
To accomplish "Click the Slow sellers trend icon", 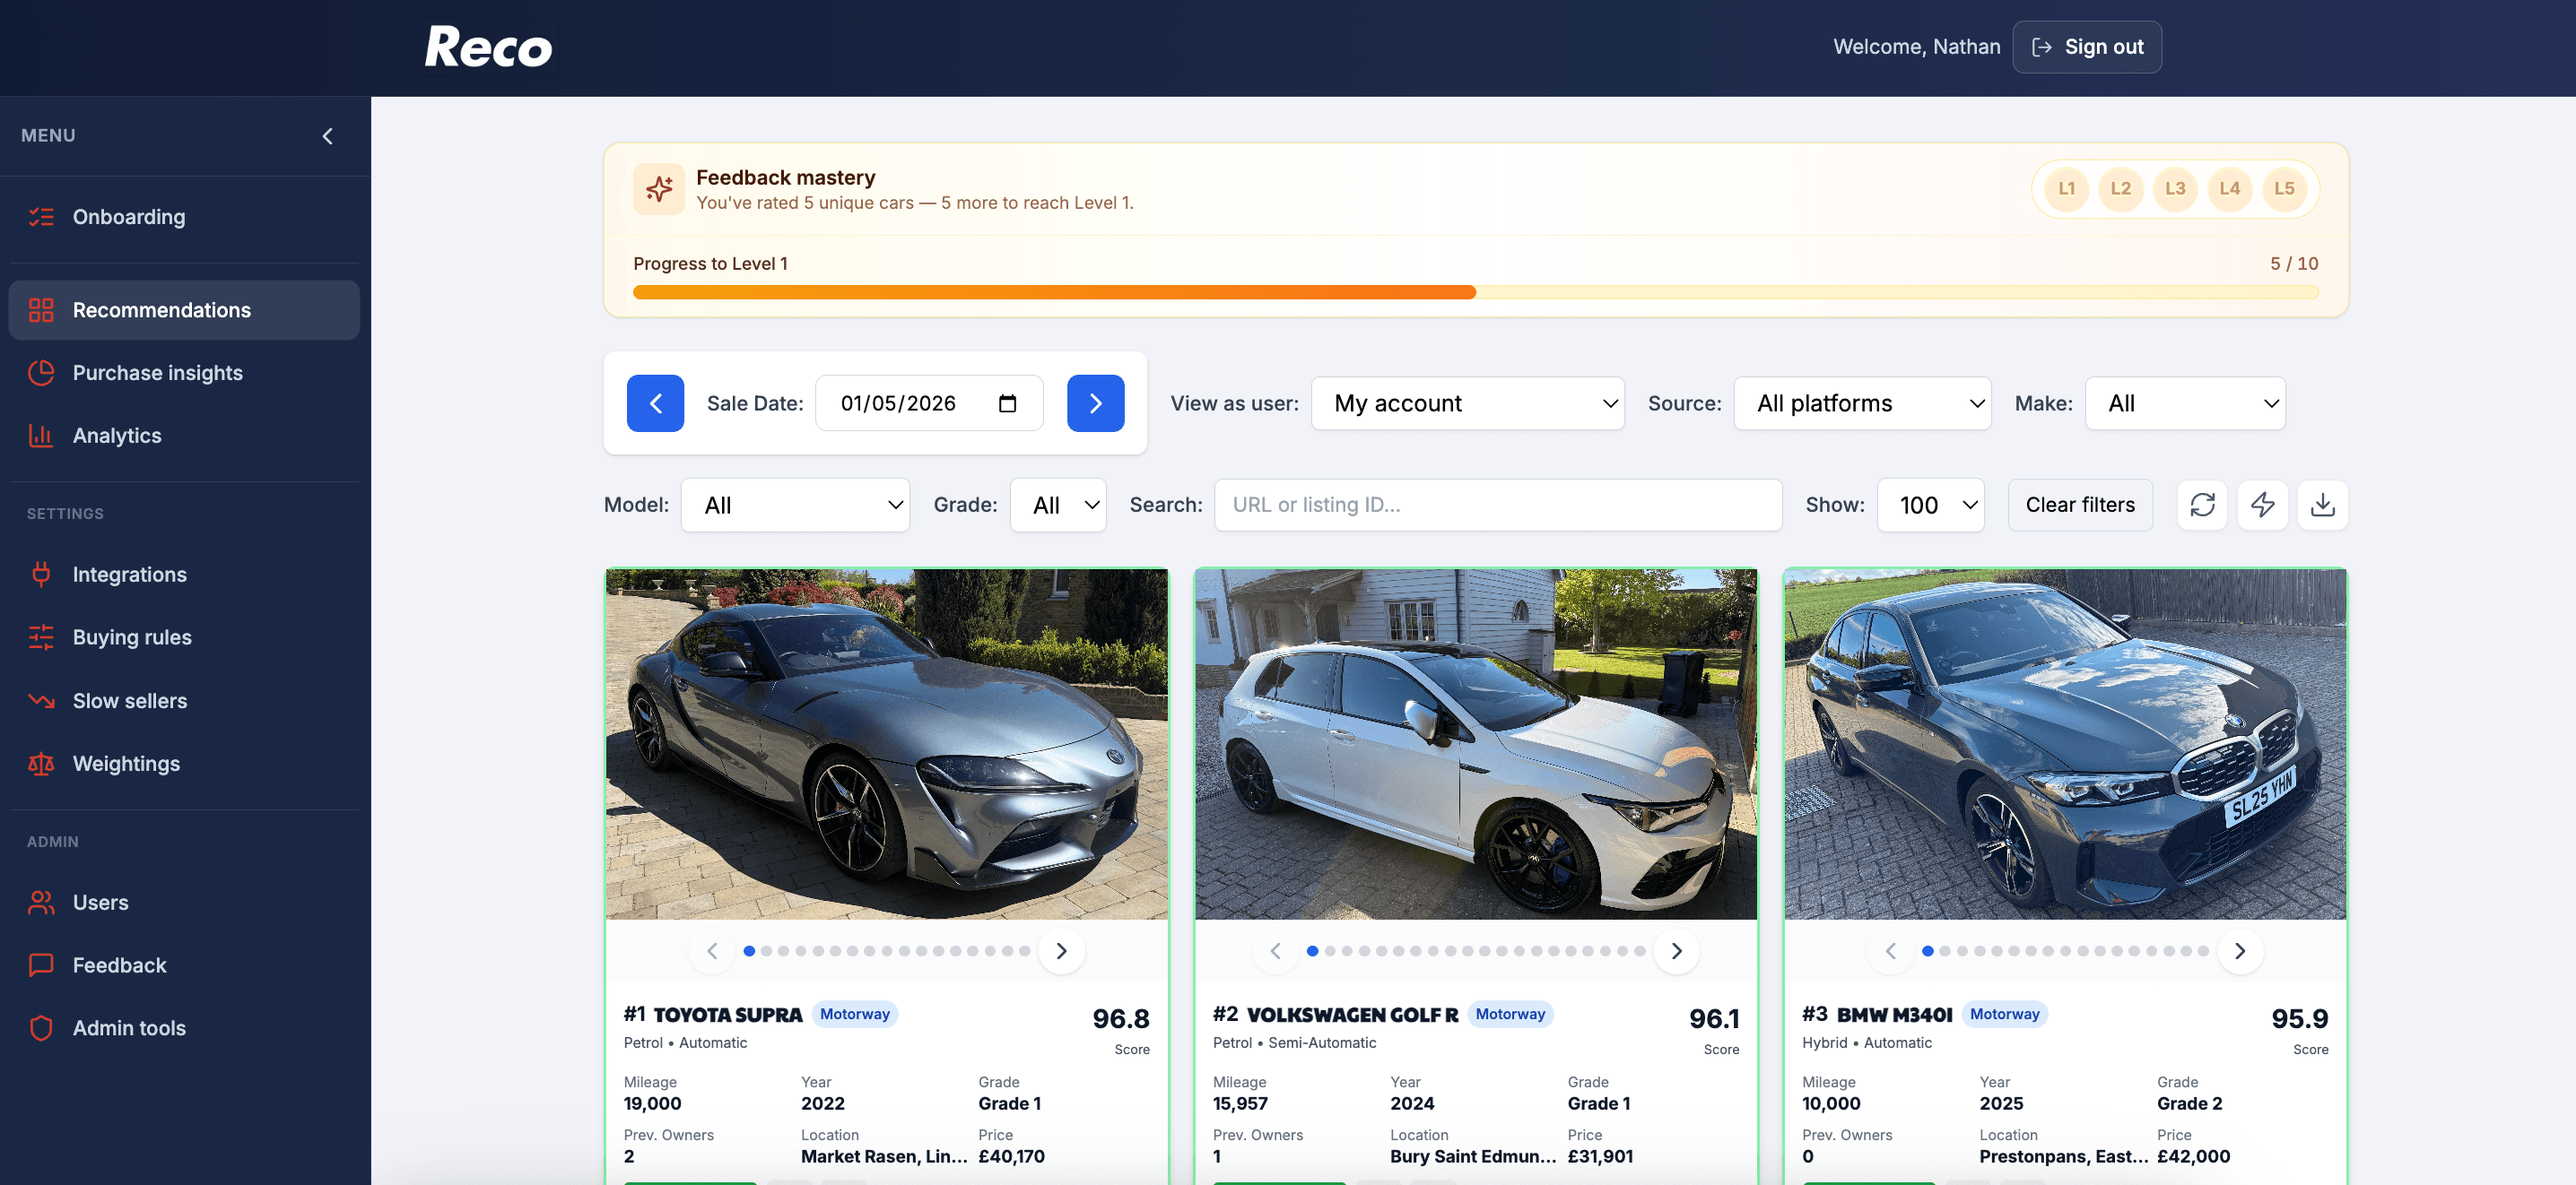I will pos(41,700).
